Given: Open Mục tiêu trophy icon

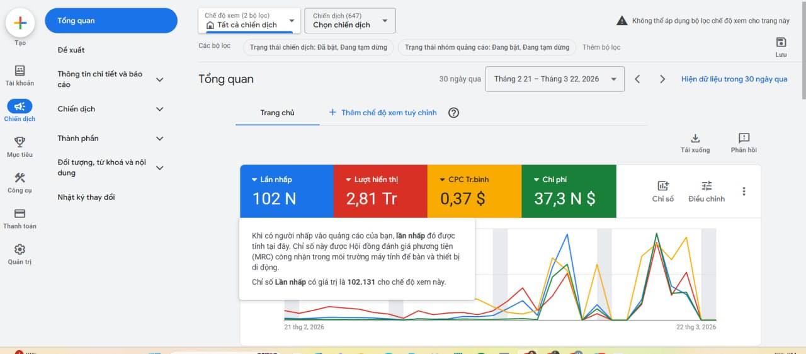Looking at the screenshot, I should point(20,142).
